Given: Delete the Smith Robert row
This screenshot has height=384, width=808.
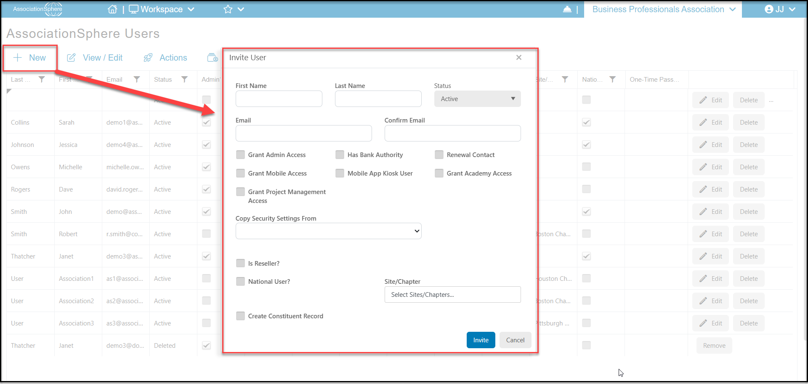Looking at the screenshot, I should point(749,234).
